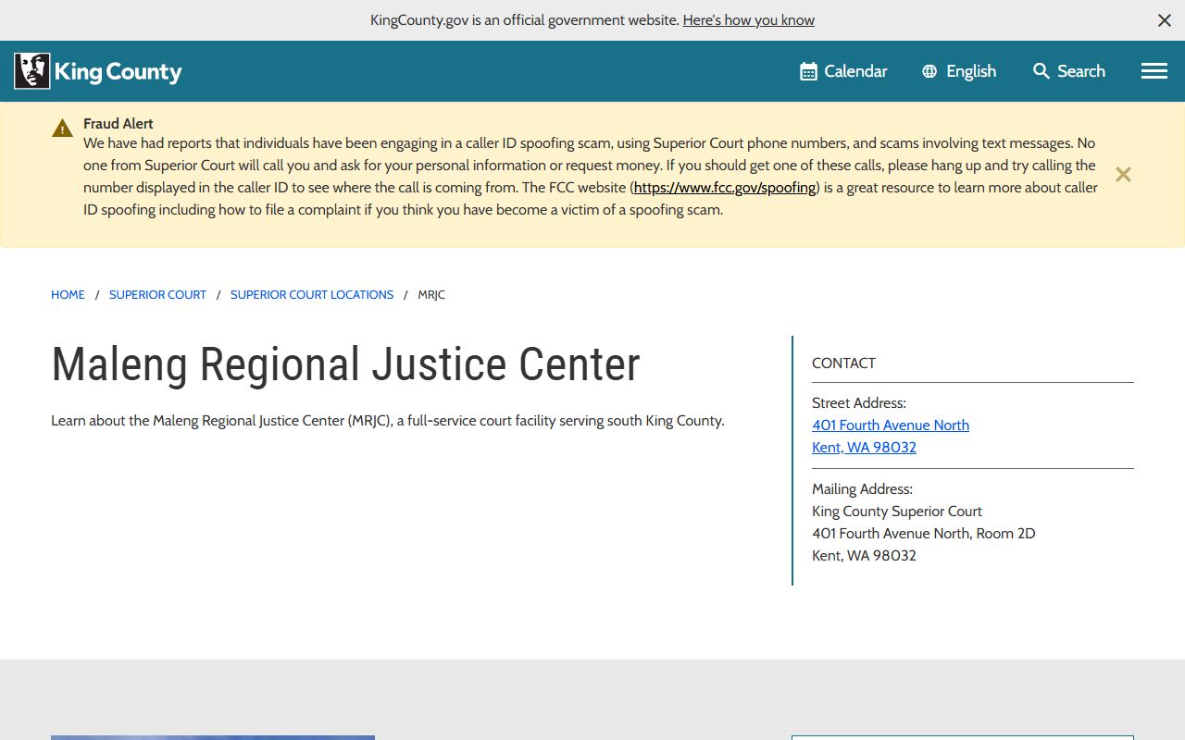Follow the fcc.gov/spoofing link
Screen dimensions: 1185x740
[x=725, y=188]
